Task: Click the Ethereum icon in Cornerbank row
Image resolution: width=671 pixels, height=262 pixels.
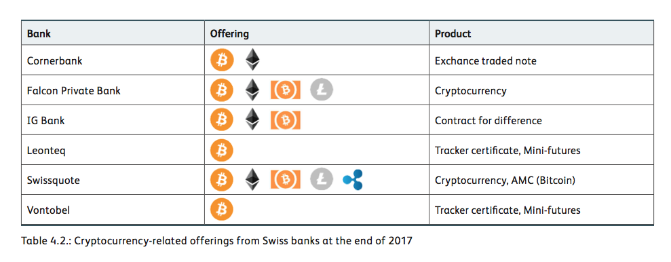Action: pos(253,60)
